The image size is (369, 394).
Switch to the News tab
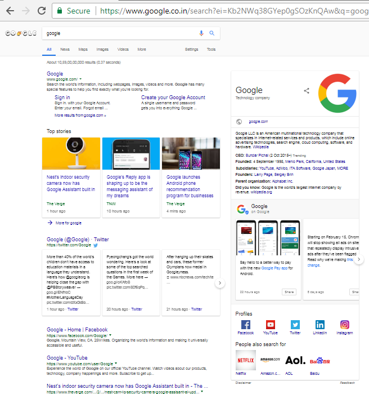[x=65, y=49]
